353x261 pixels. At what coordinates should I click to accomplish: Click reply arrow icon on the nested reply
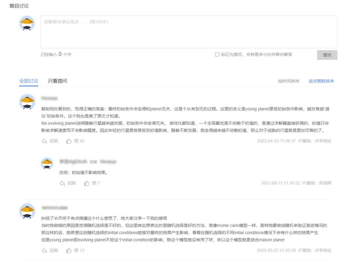[62, 183]
